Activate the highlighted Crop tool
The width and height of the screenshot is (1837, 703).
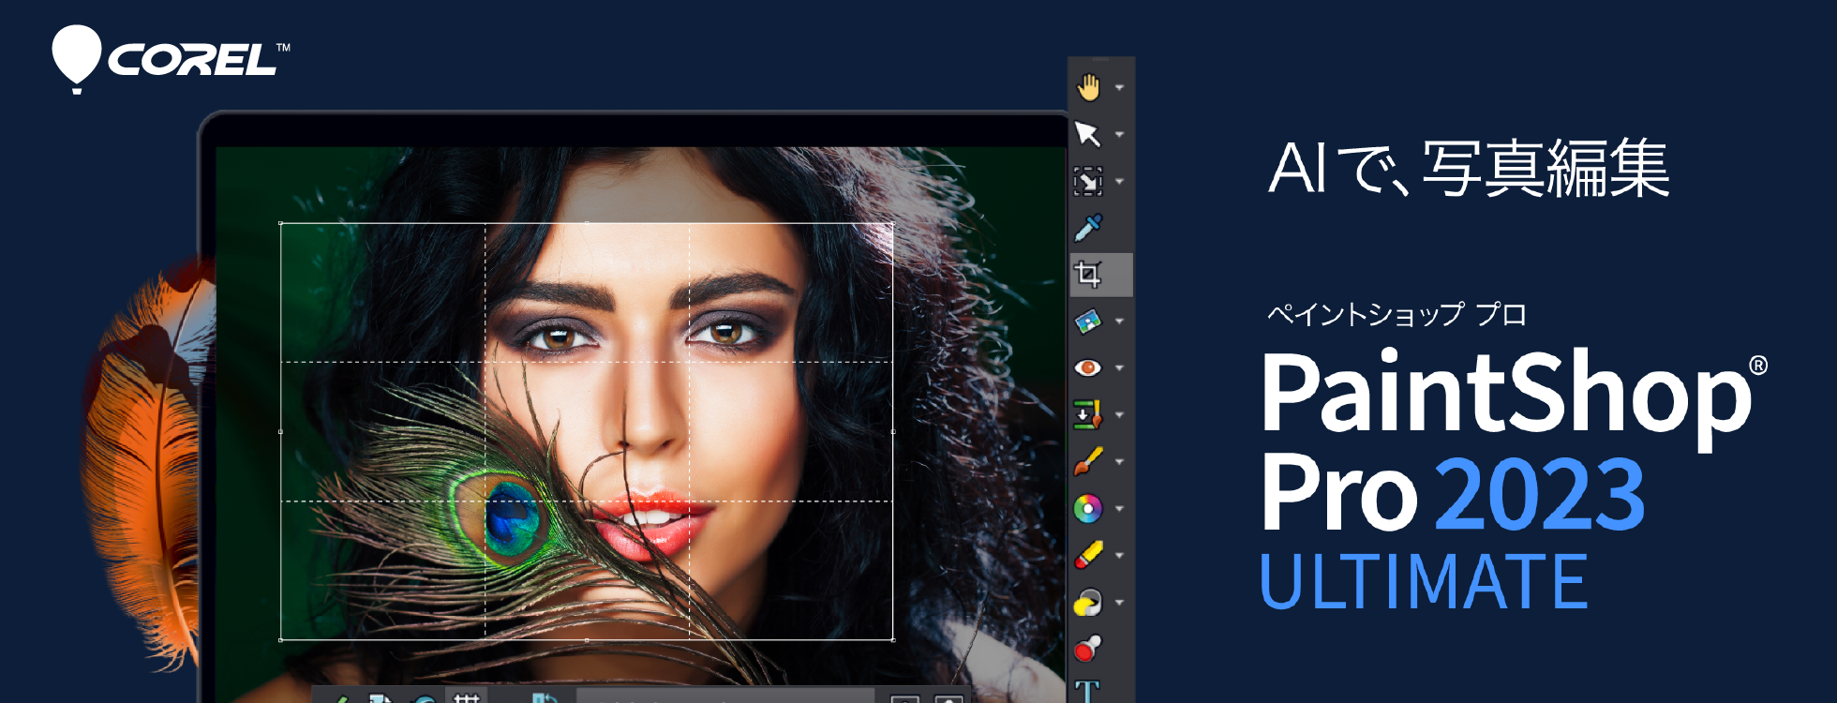pos(1088,274)
